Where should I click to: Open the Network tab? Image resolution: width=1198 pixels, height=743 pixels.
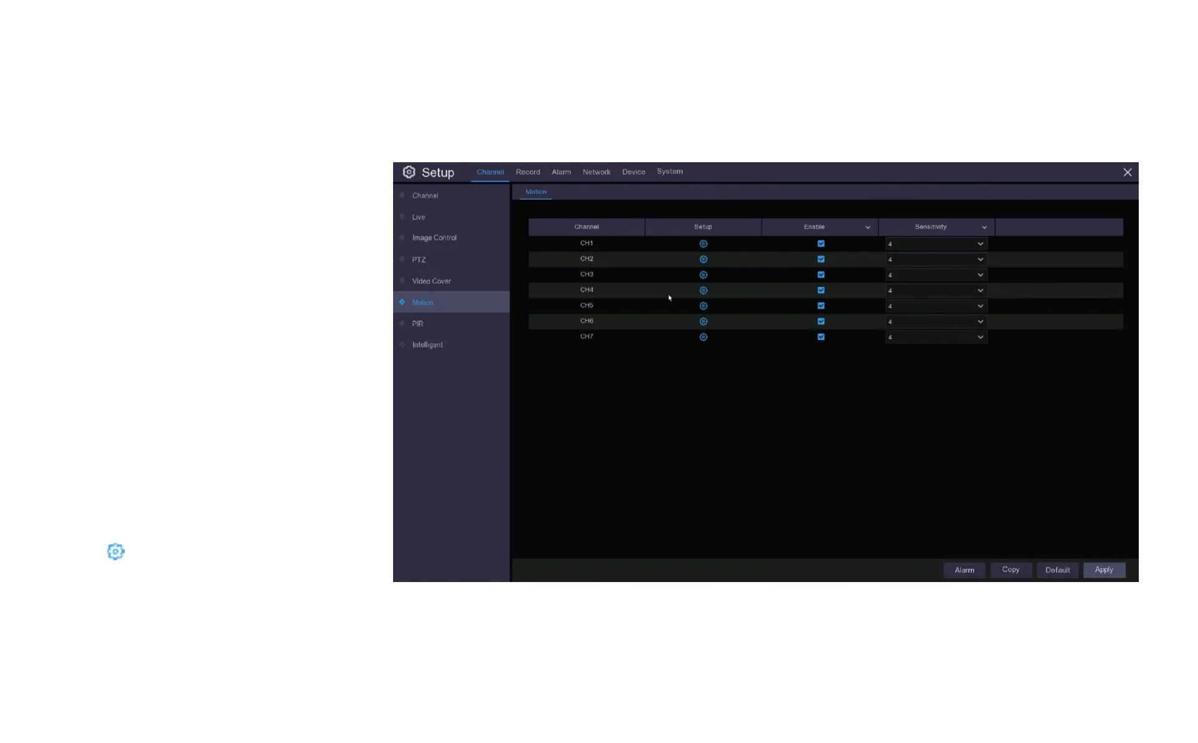point(597,172)
